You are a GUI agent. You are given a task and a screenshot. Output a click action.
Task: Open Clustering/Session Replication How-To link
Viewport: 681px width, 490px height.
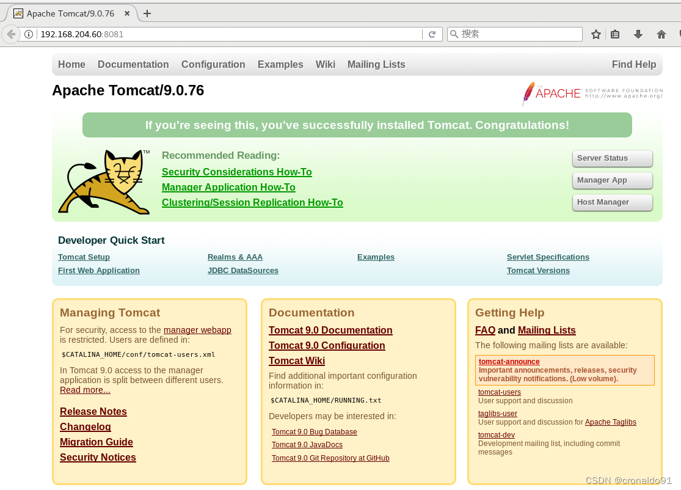click(x=252, y=202)
